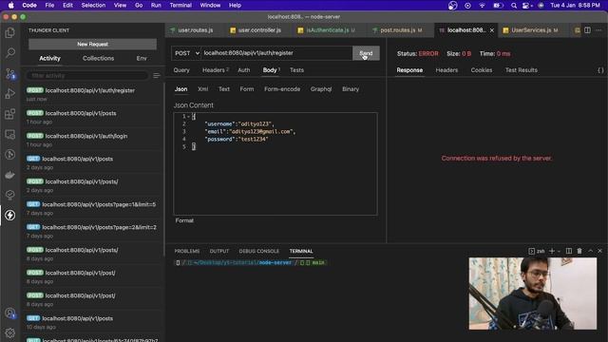Screen dimensions: 608x342
Task: Open the Accounts icon in activity bar
Action: point(10,313)
